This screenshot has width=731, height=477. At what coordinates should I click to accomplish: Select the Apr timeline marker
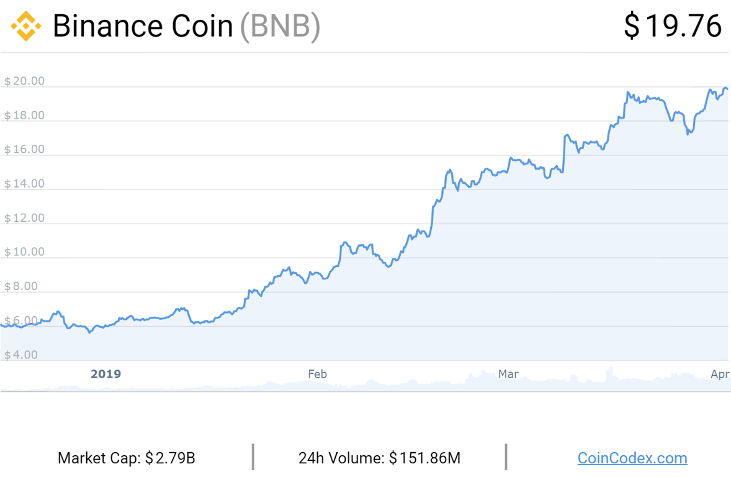(x=720, y=374)
